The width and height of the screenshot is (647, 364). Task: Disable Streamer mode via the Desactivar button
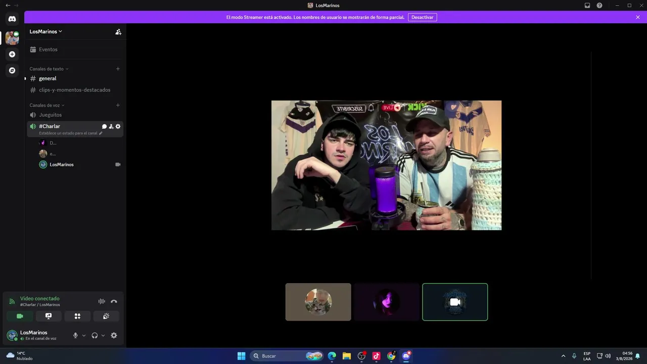point(423,17)
